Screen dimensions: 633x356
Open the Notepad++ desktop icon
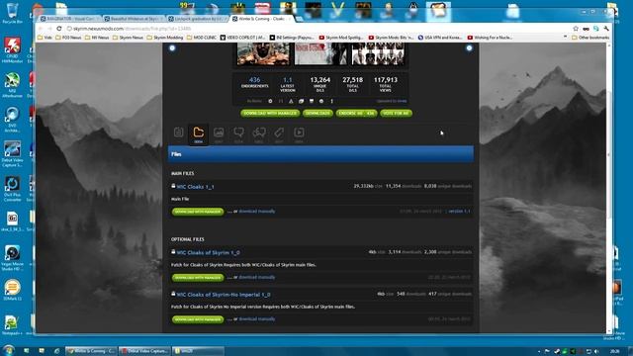(x=12, y=325)
